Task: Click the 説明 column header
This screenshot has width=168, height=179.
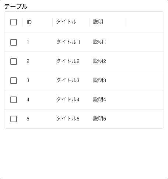Action: [x=98, y=22]
